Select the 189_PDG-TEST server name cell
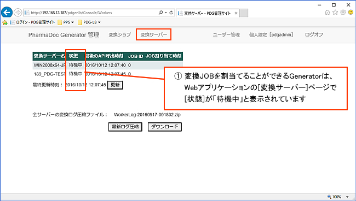Image resolution: width=356 pixels, height=201 pixels. tap(50, 74)
